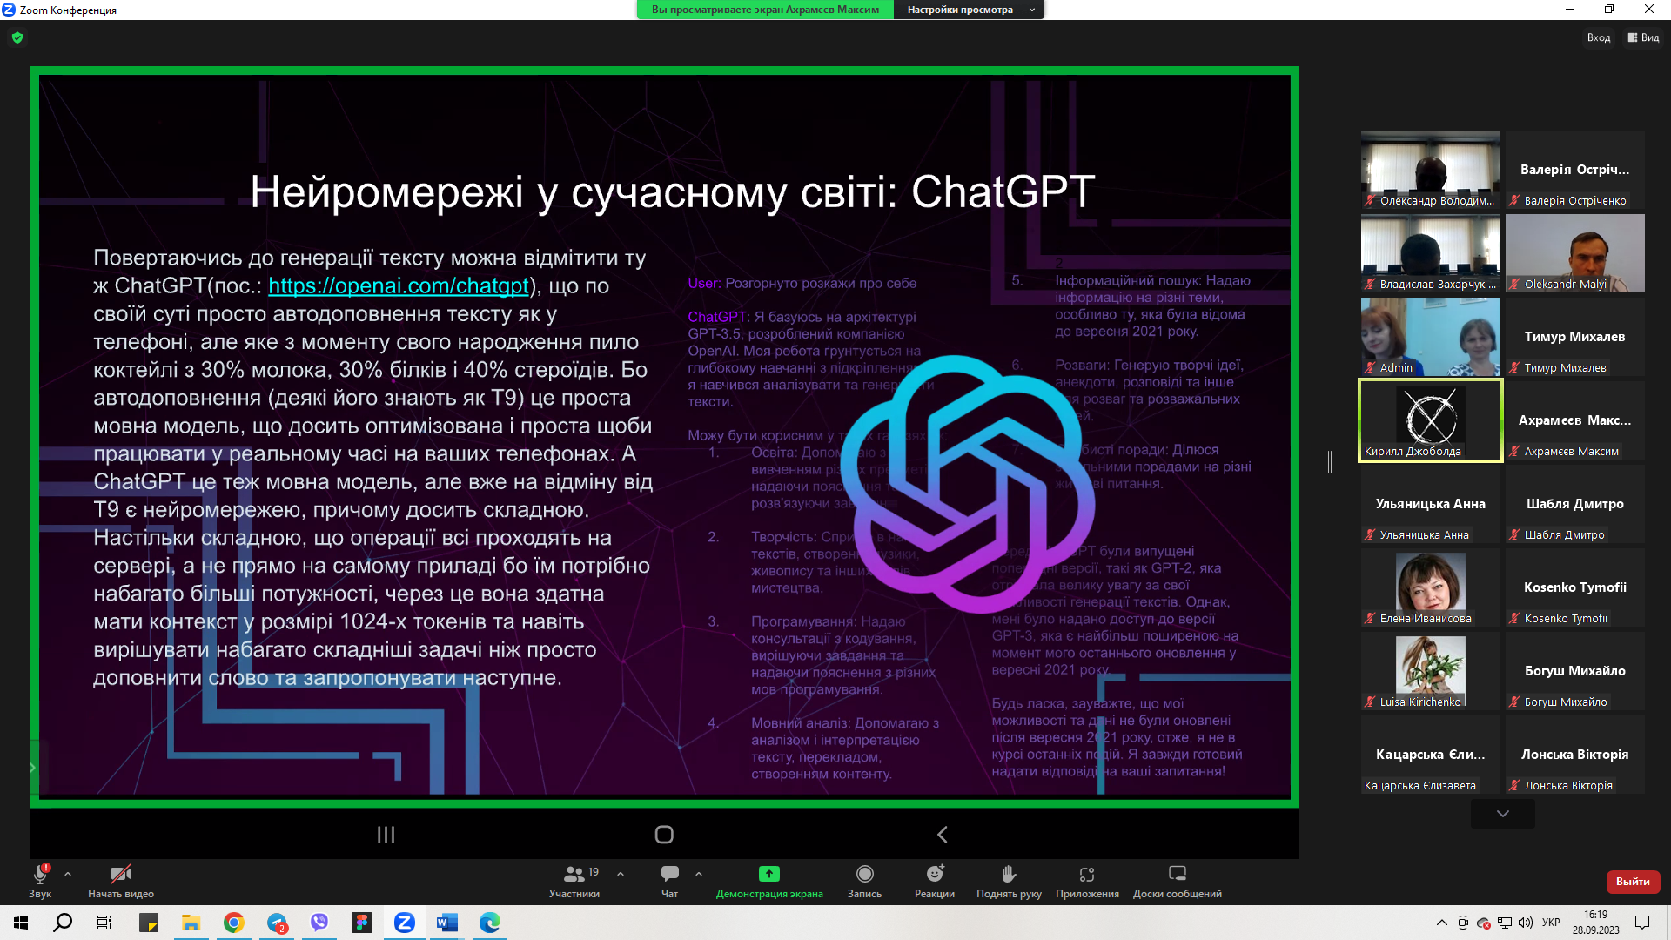Open the Reactions menu icon

tap(935, 874)
